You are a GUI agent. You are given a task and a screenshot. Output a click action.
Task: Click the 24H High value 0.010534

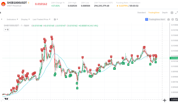point(72,6)
